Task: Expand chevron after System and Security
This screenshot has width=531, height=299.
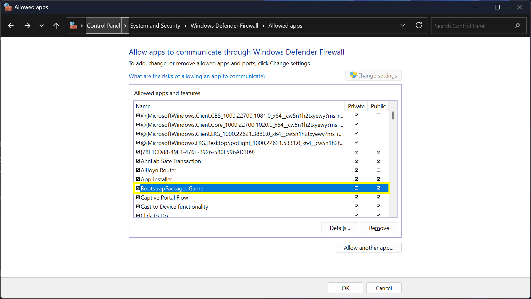Action: click(x=186, y=26)
